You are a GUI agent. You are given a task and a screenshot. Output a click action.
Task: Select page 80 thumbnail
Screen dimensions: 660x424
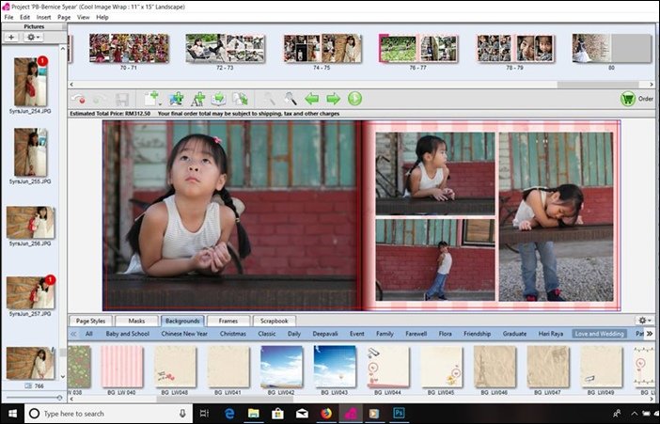pos(612,49)
